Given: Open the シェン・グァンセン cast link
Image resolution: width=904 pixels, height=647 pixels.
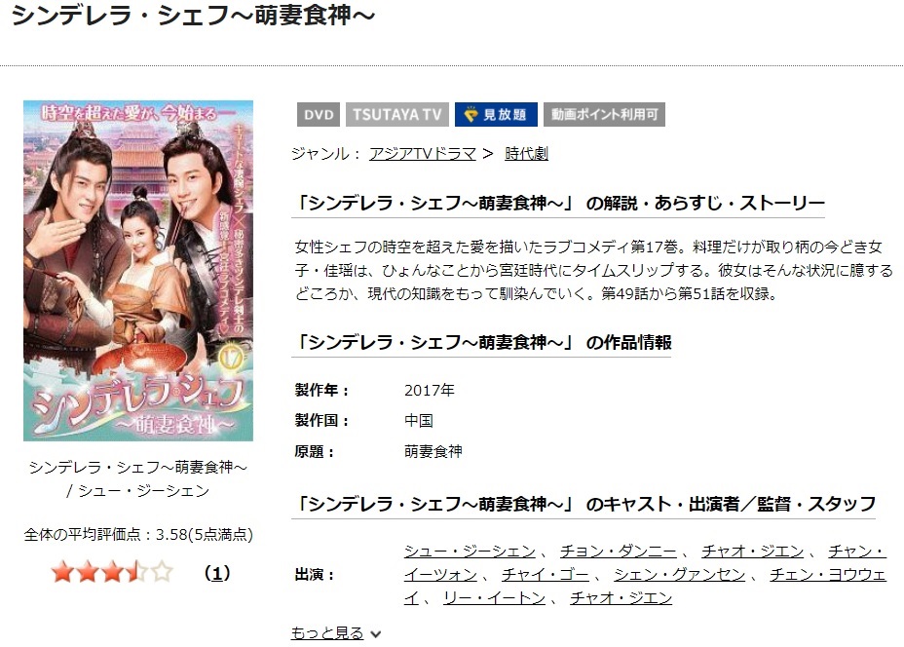Looking at the screenshot, I should [x=679, y=575].
